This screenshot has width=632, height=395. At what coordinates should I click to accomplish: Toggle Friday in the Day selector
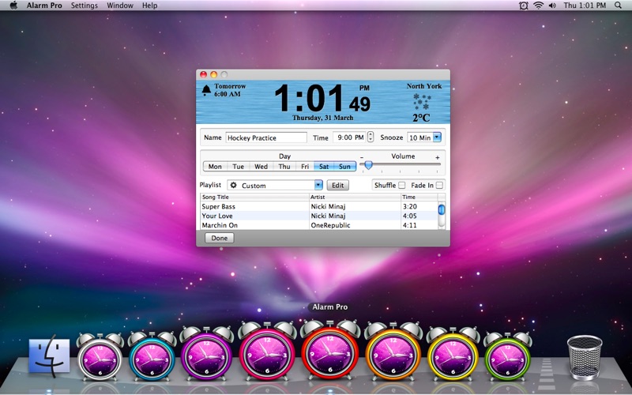[305, 167]
